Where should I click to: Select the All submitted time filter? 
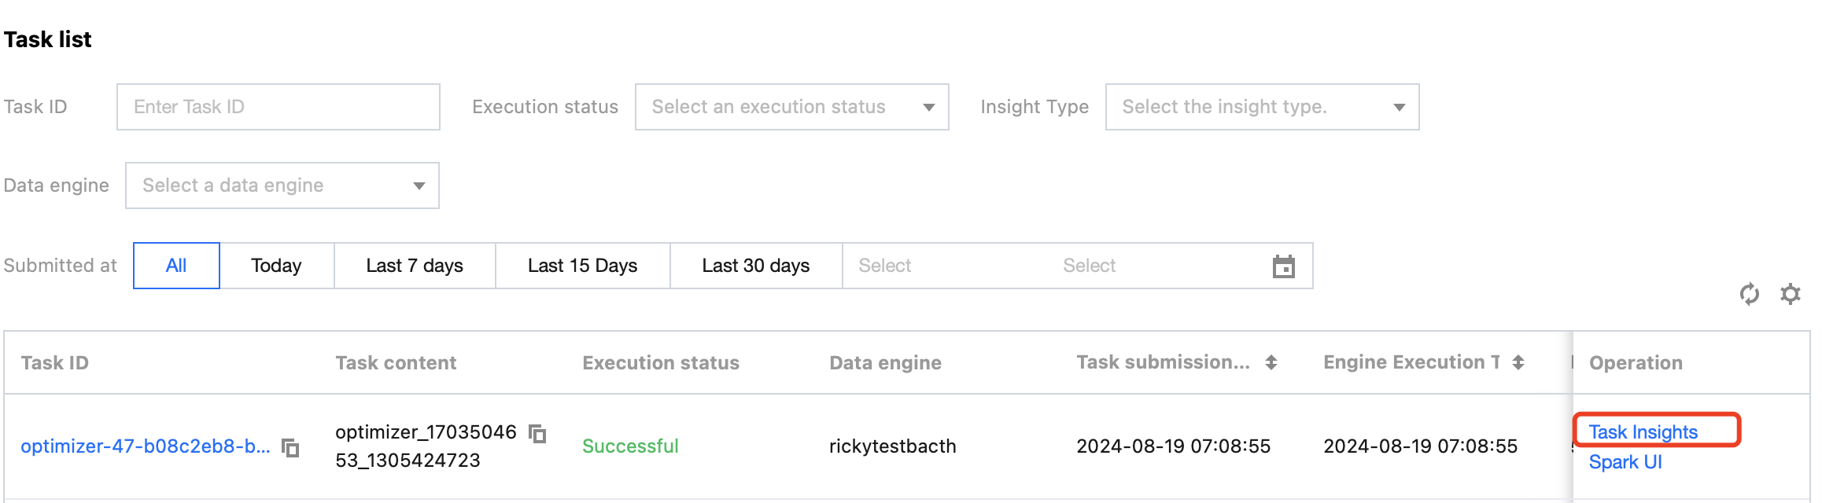click(x=176, y=266)
